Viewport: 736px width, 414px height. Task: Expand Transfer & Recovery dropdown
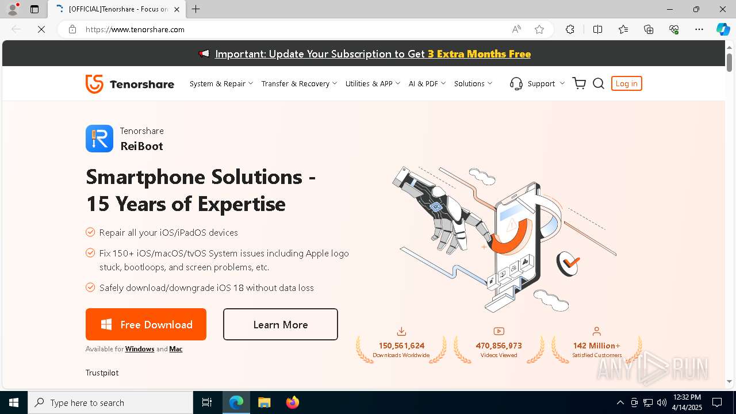pyautogui.click(x=299, y=83)
